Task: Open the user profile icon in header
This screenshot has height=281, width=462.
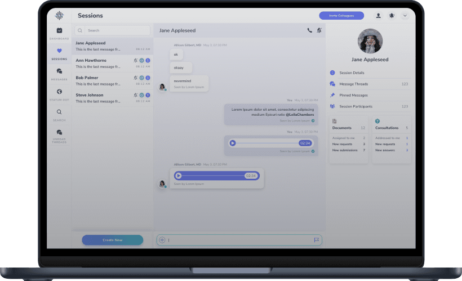Action: tap(378, 16)
